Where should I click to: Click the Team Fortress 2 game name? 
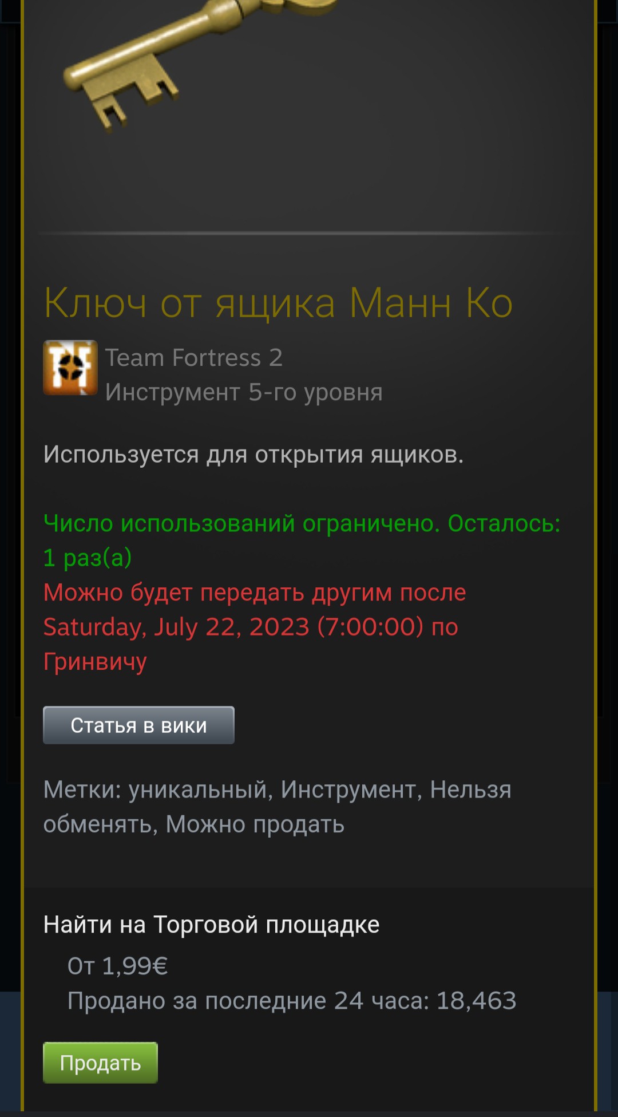194,357
